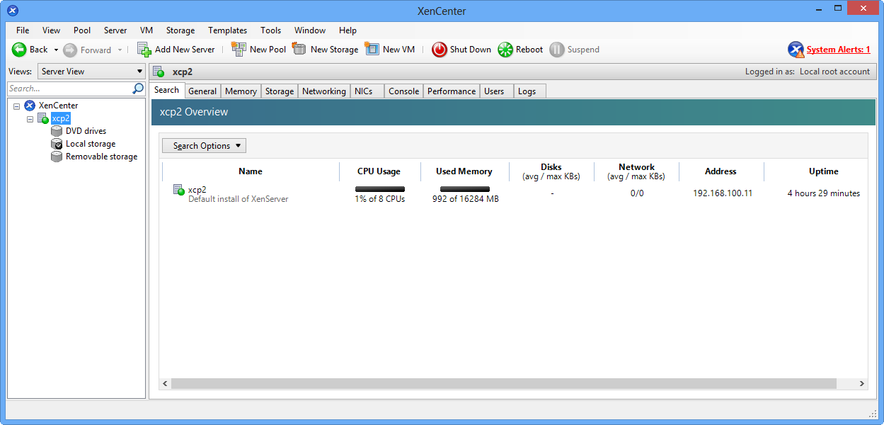Click the XenCenter root tree icon
This screenshot has height=425, width=884.
point(30,106)
